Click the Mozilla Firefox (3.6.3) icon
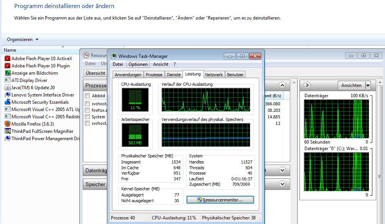385x224 pixels. [8, 124]
